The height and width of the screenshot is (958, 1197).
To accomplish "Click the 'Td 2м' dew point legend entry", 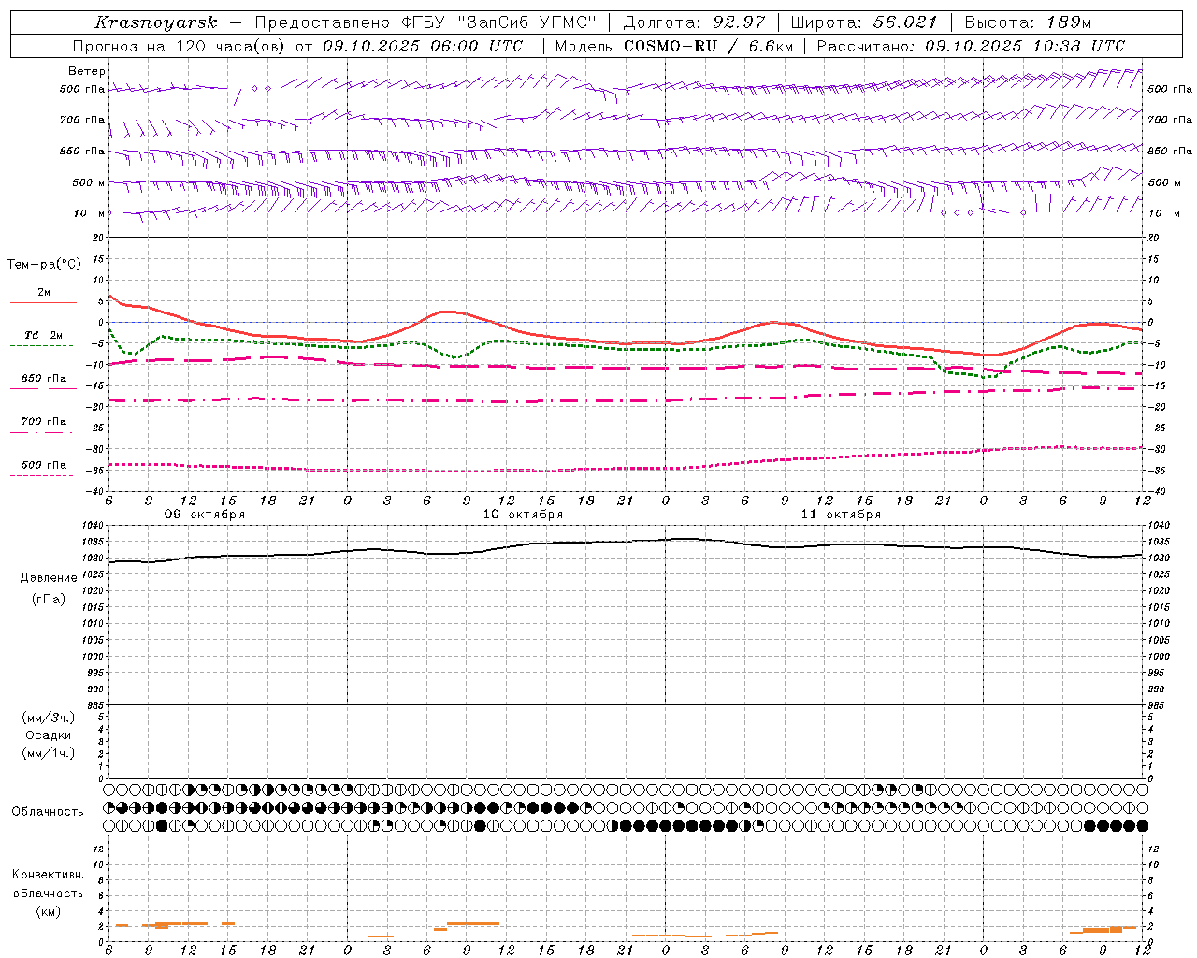I will (x=43, y=335).
